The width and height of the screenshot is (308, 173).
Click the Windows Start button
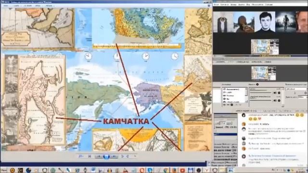[3, 170]
